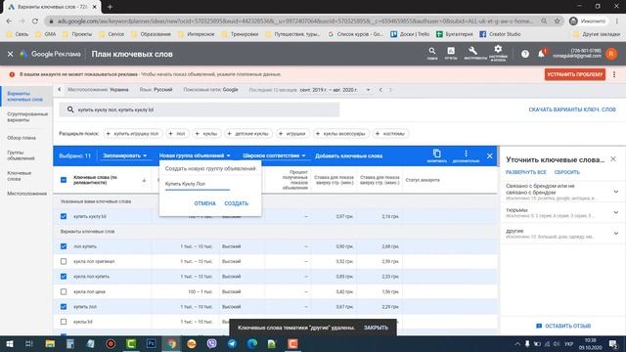Open File Explorer from the taskbar

[x=50, y=343]
